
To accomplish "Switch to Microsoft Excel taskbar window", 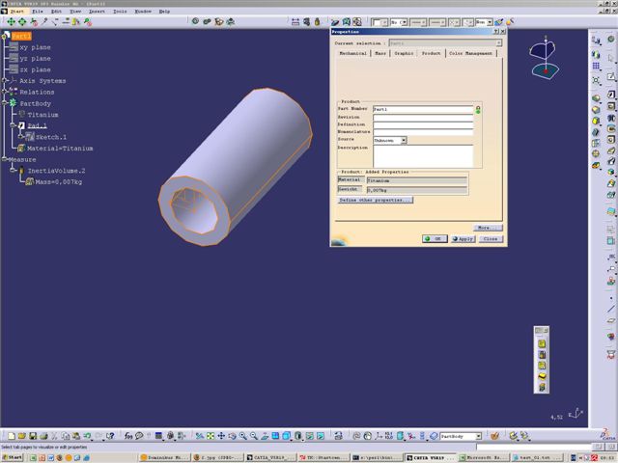I will tap(483, 457).
